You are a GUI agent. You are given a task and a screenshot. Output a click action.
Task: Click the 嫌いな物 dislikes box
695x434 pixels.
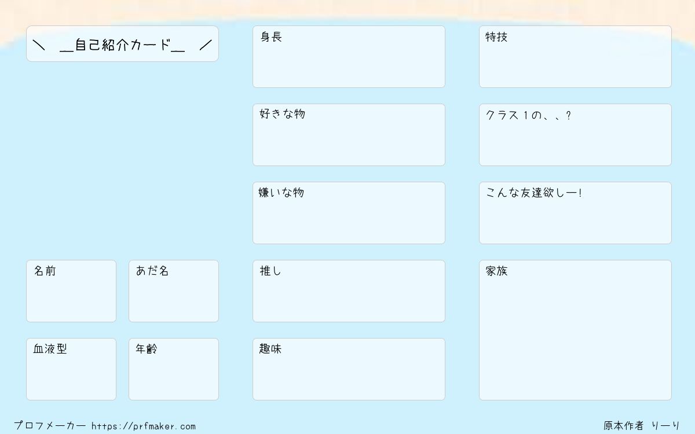[349, 213]
